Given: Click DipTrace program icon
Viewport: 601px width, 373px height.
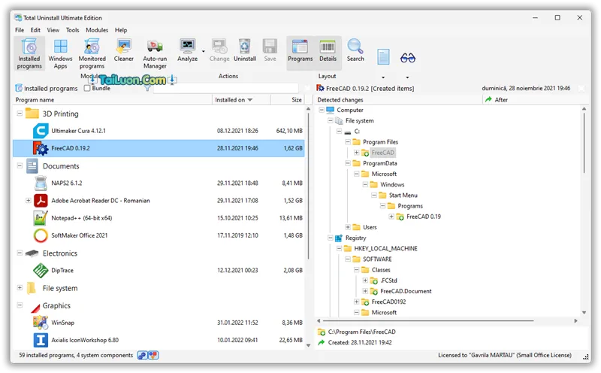Looking at the screenshot, I should coord(41,271).
